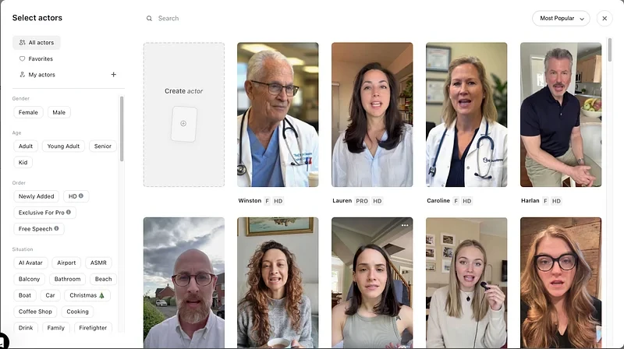
Task: Select the Coffee Shop situation chip
Action: (35, 312)
